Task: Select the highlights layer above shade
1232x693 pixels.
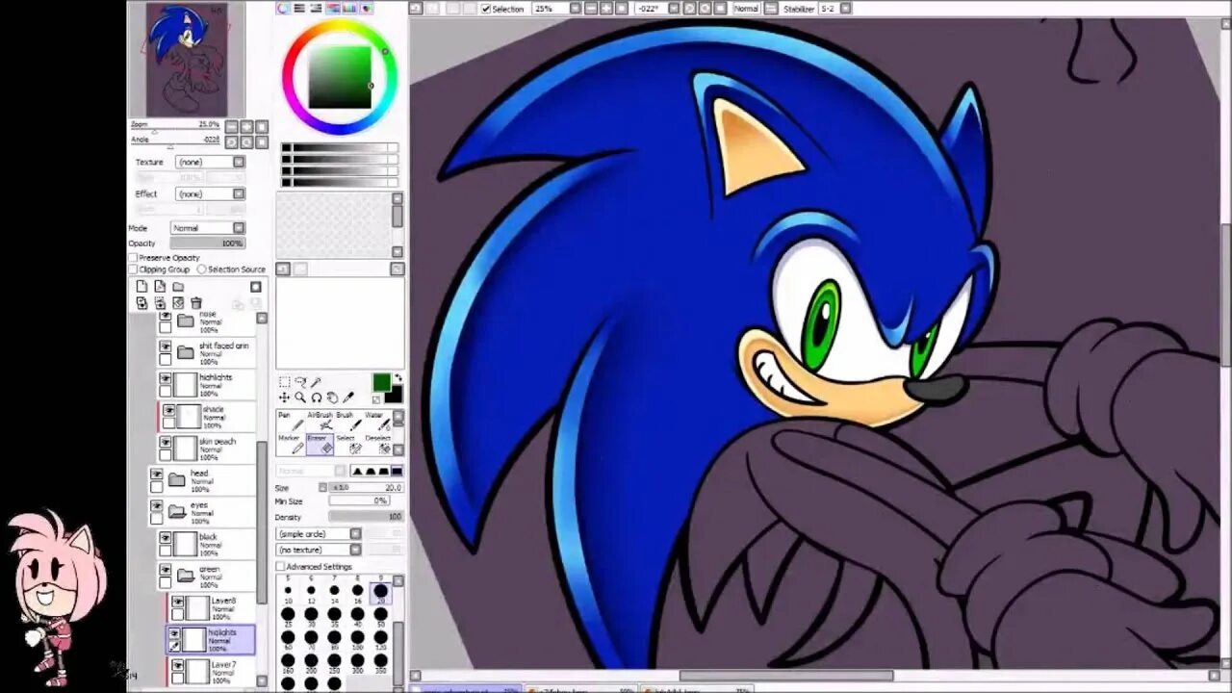Action: click(x=208, y=384)
